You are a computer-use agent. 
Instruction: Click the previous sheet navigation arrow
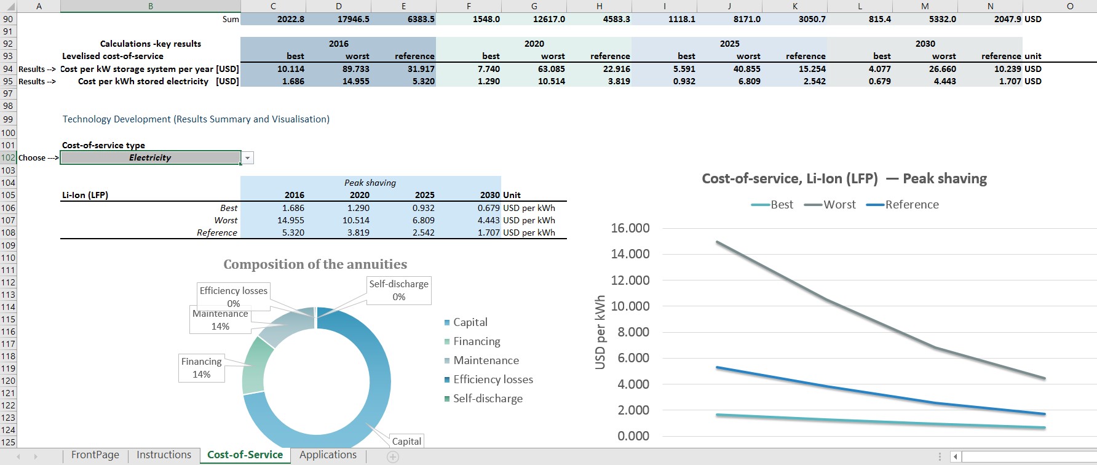click(x=18, y=456)
